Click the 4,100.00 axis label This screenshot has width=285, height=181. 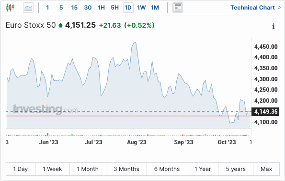266,122
